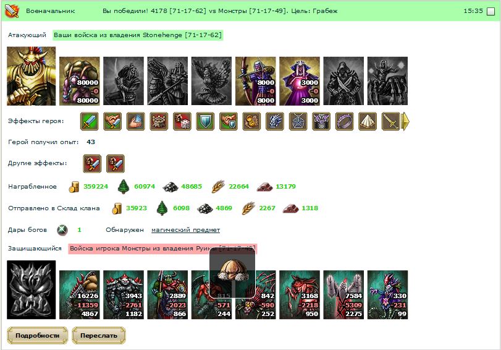
Task: Click the first fist-and-sword other effects icon
Action: [x=92, y=163]
